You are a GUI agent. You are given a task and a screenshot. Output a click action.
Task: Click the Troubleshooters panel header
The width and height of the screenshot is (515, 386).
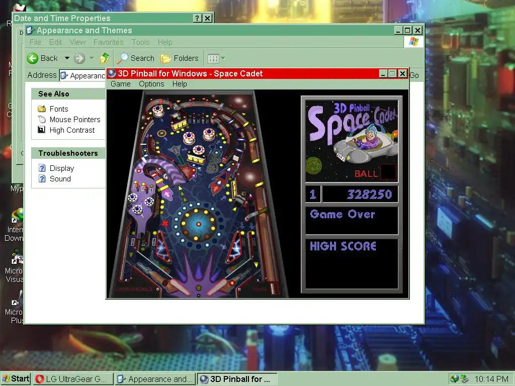tap(68, 153)
